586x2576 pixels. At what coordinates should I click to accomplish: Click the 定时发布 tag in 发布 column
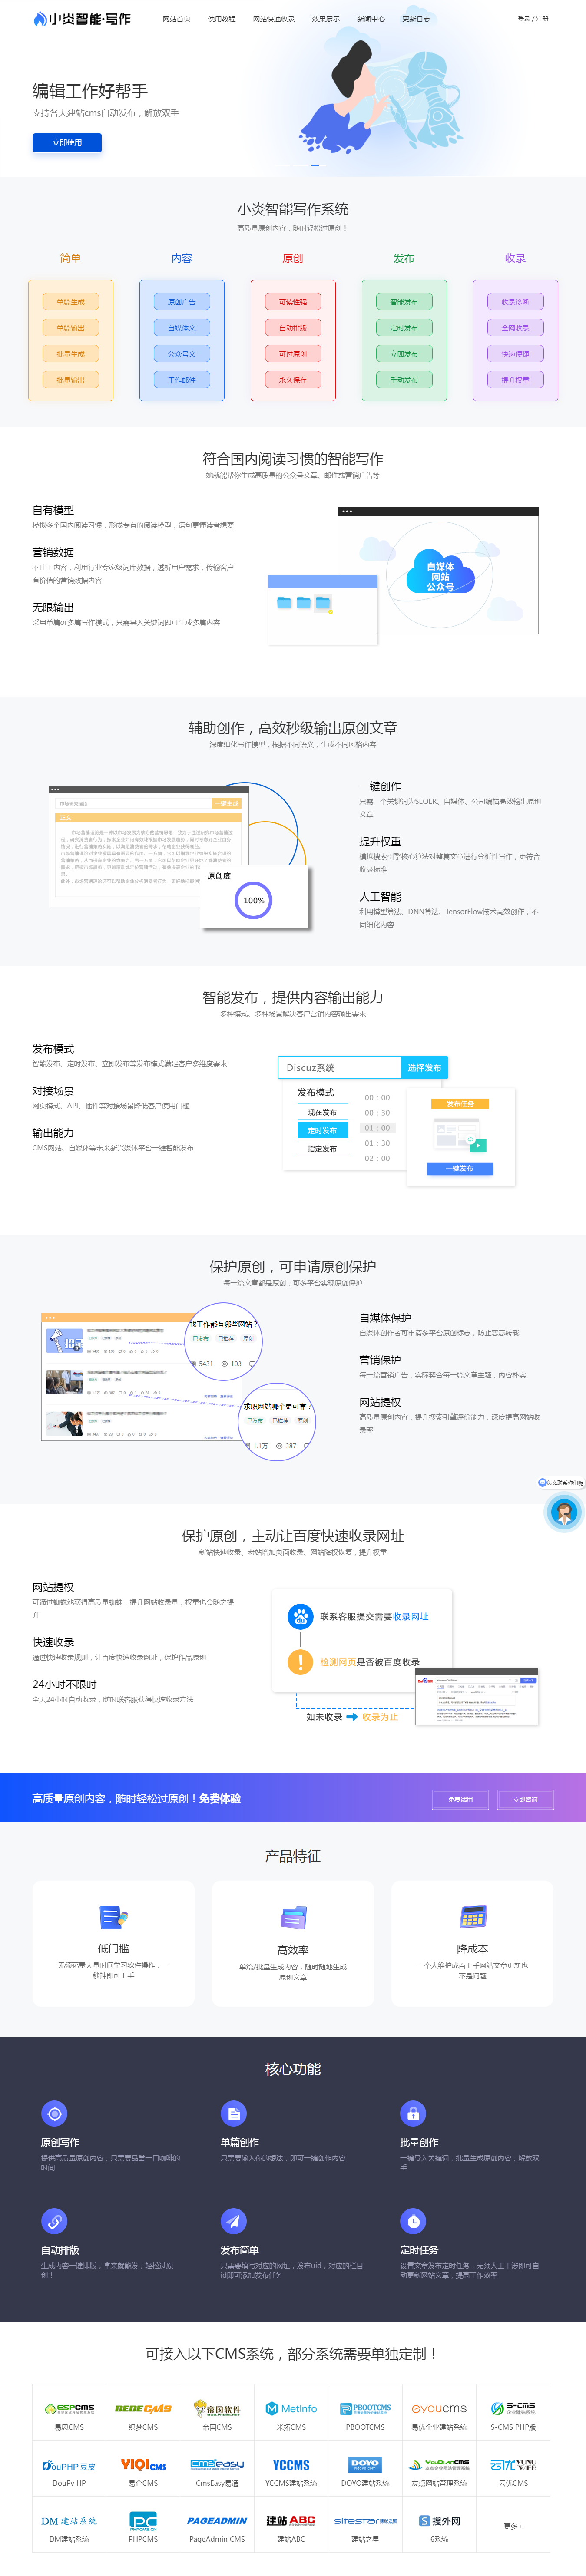click(404, 328)
